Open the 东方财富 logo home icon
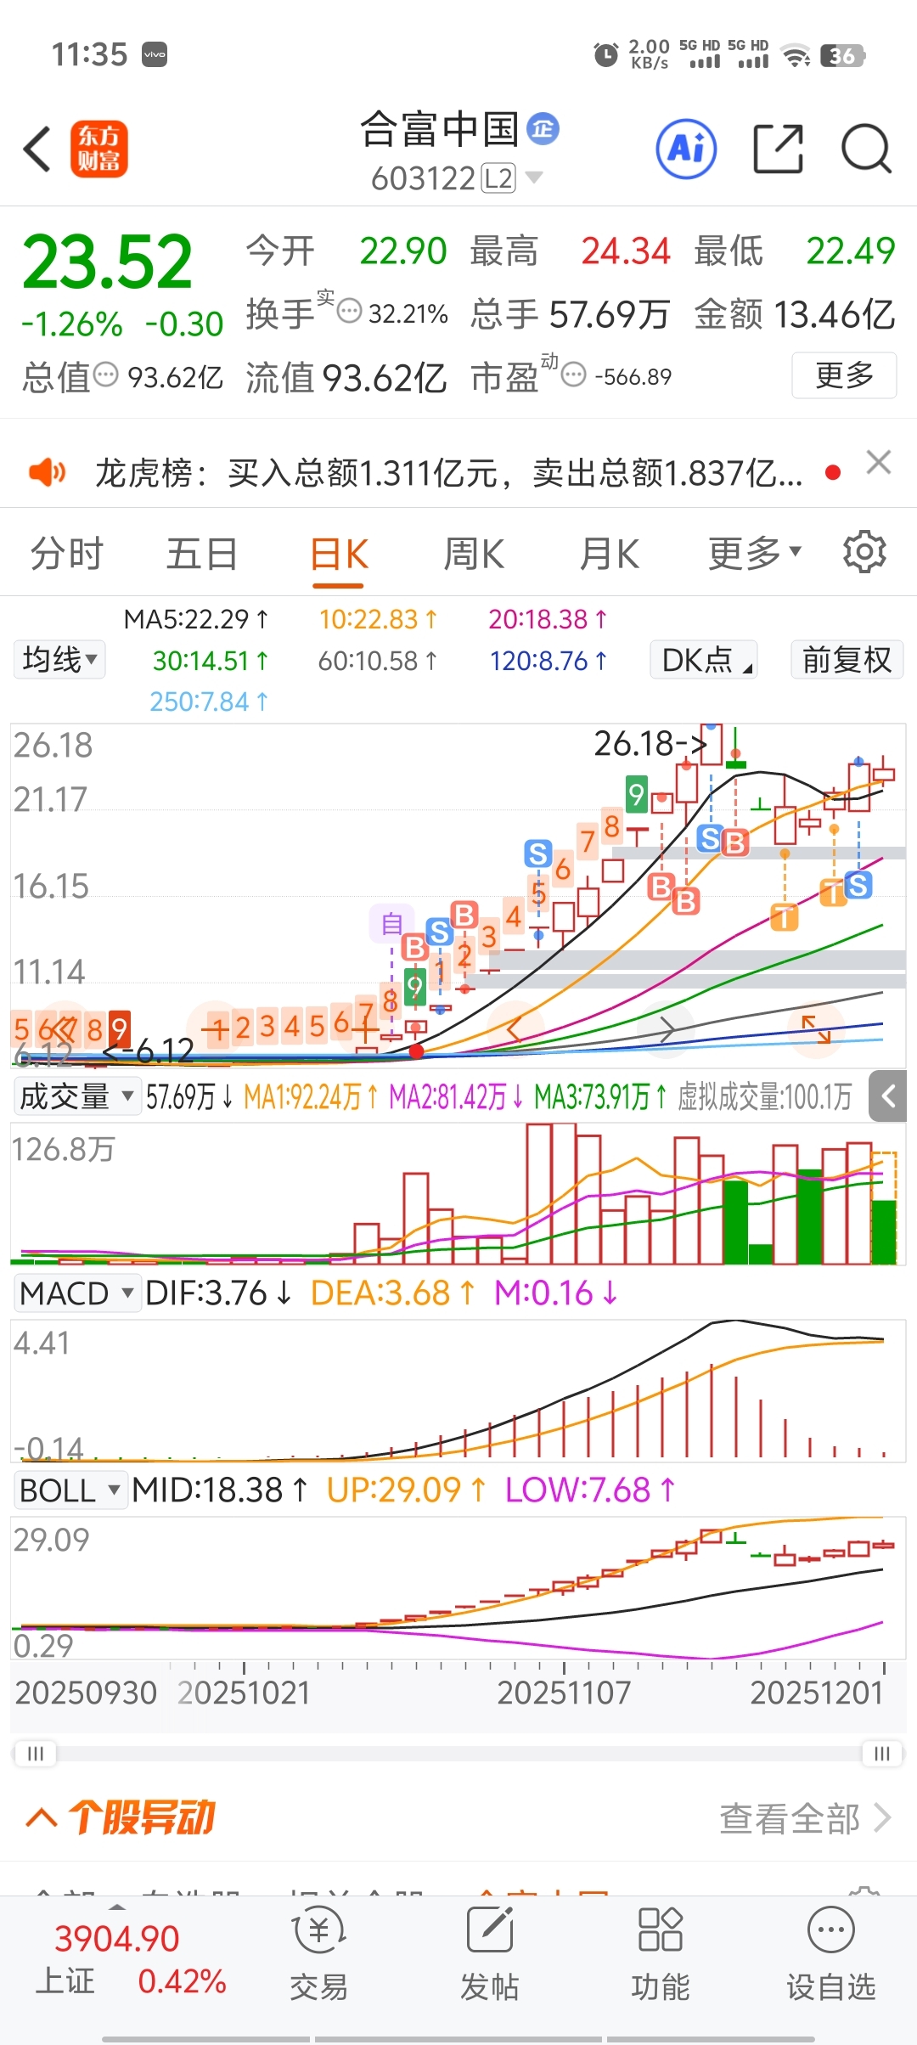Viewport: 917px width, 2045px height. (x=98, y=149)
